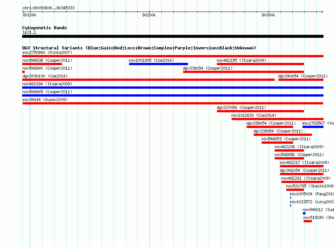Click the DGV Structural Variants track title
Viewport: 334px width, 247px height.
tap(139, 48)
